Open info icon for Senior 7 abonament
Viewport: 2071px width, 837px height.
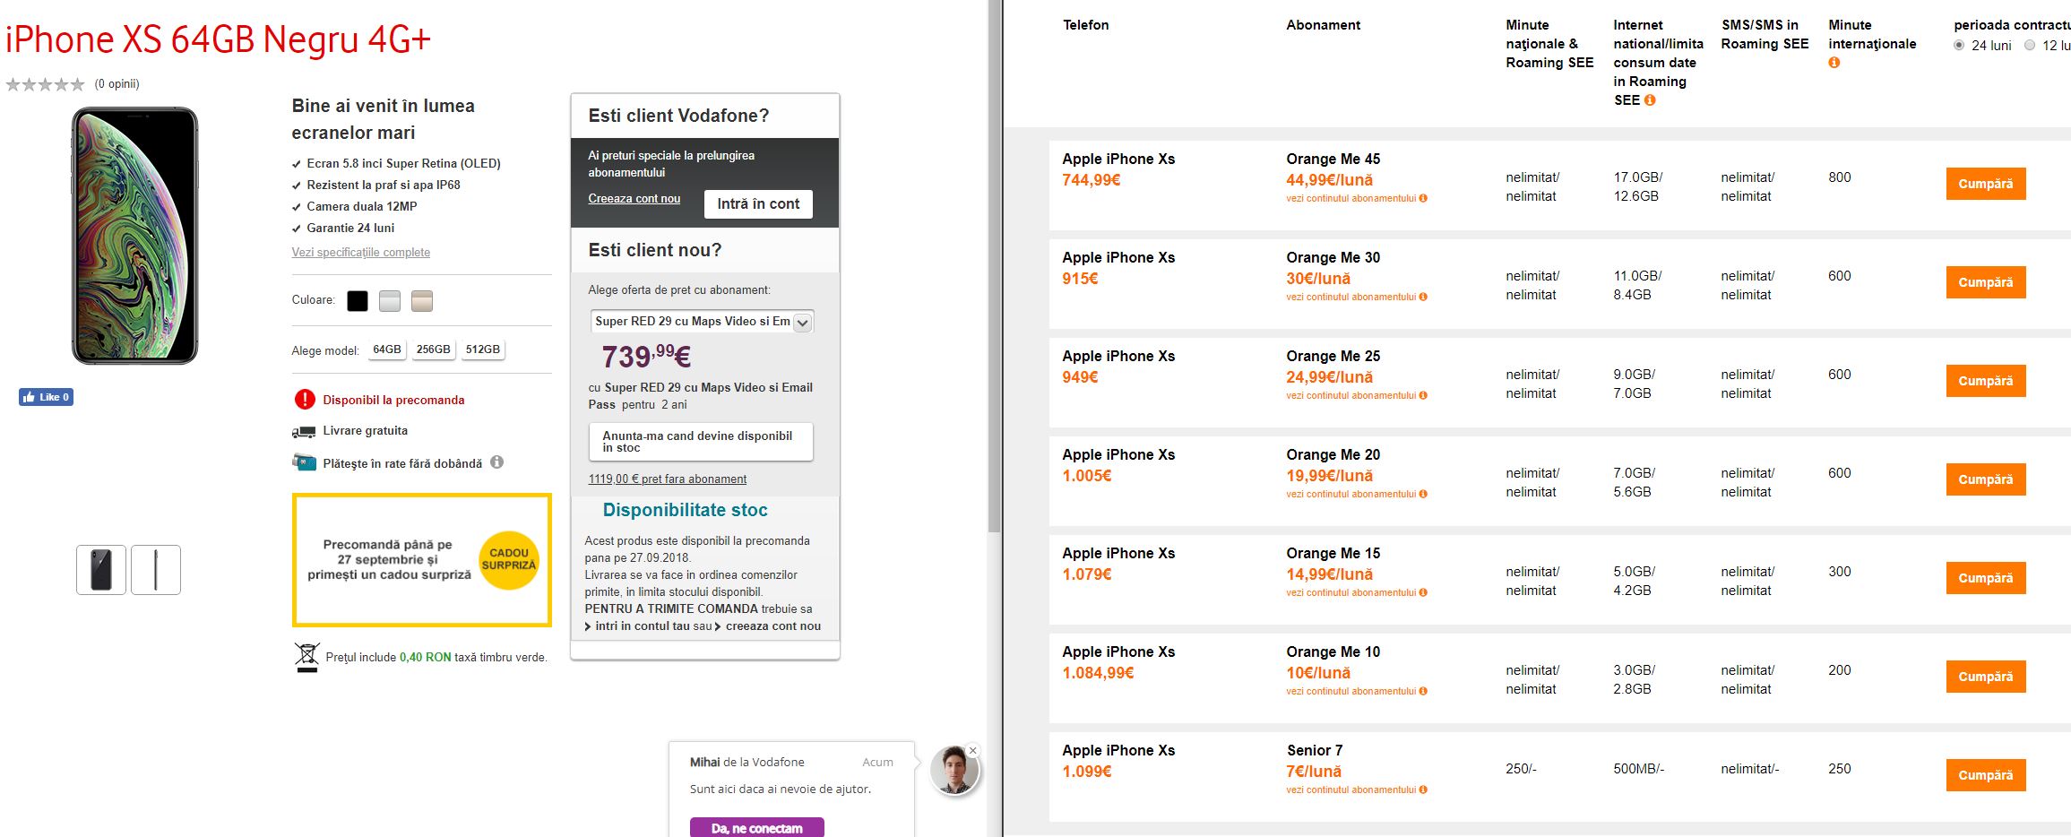(x=1423, y=790)
